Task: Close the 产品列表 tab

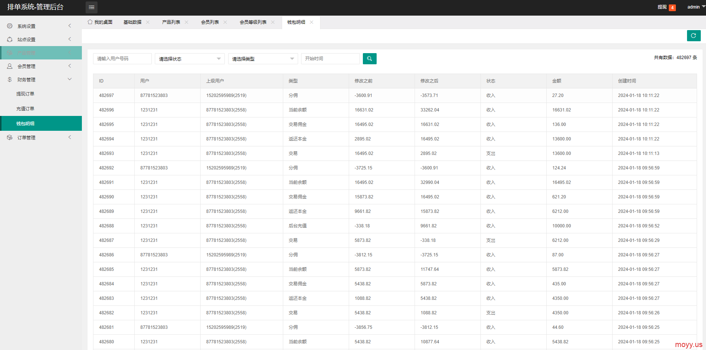Action: pyautogui.click(x=186, y=22)
